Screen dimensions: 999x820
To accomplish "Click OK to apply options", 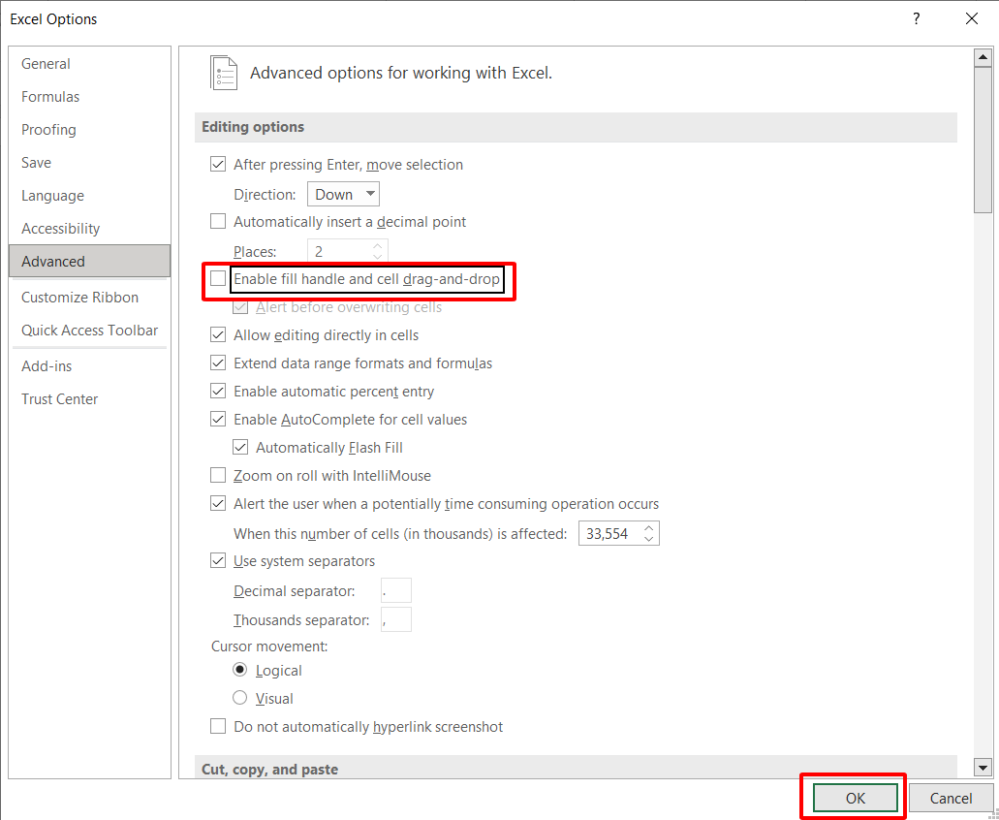I will (x=855, y=798).
